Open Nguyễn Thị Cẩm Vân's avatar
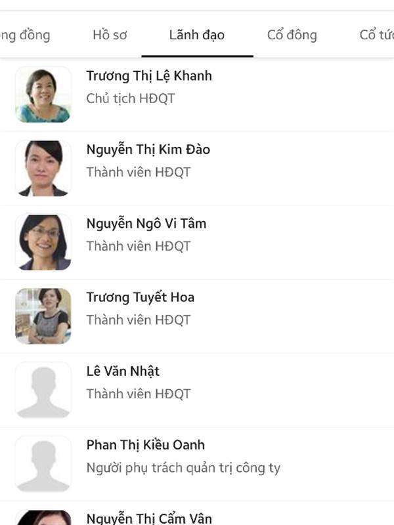Viewport: 394px width, 525px height. (x=43, y=517)
